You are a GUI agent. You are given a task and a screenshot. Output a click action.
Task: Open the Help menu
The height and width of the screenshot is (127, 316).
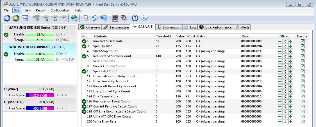[x=78, y=10]
